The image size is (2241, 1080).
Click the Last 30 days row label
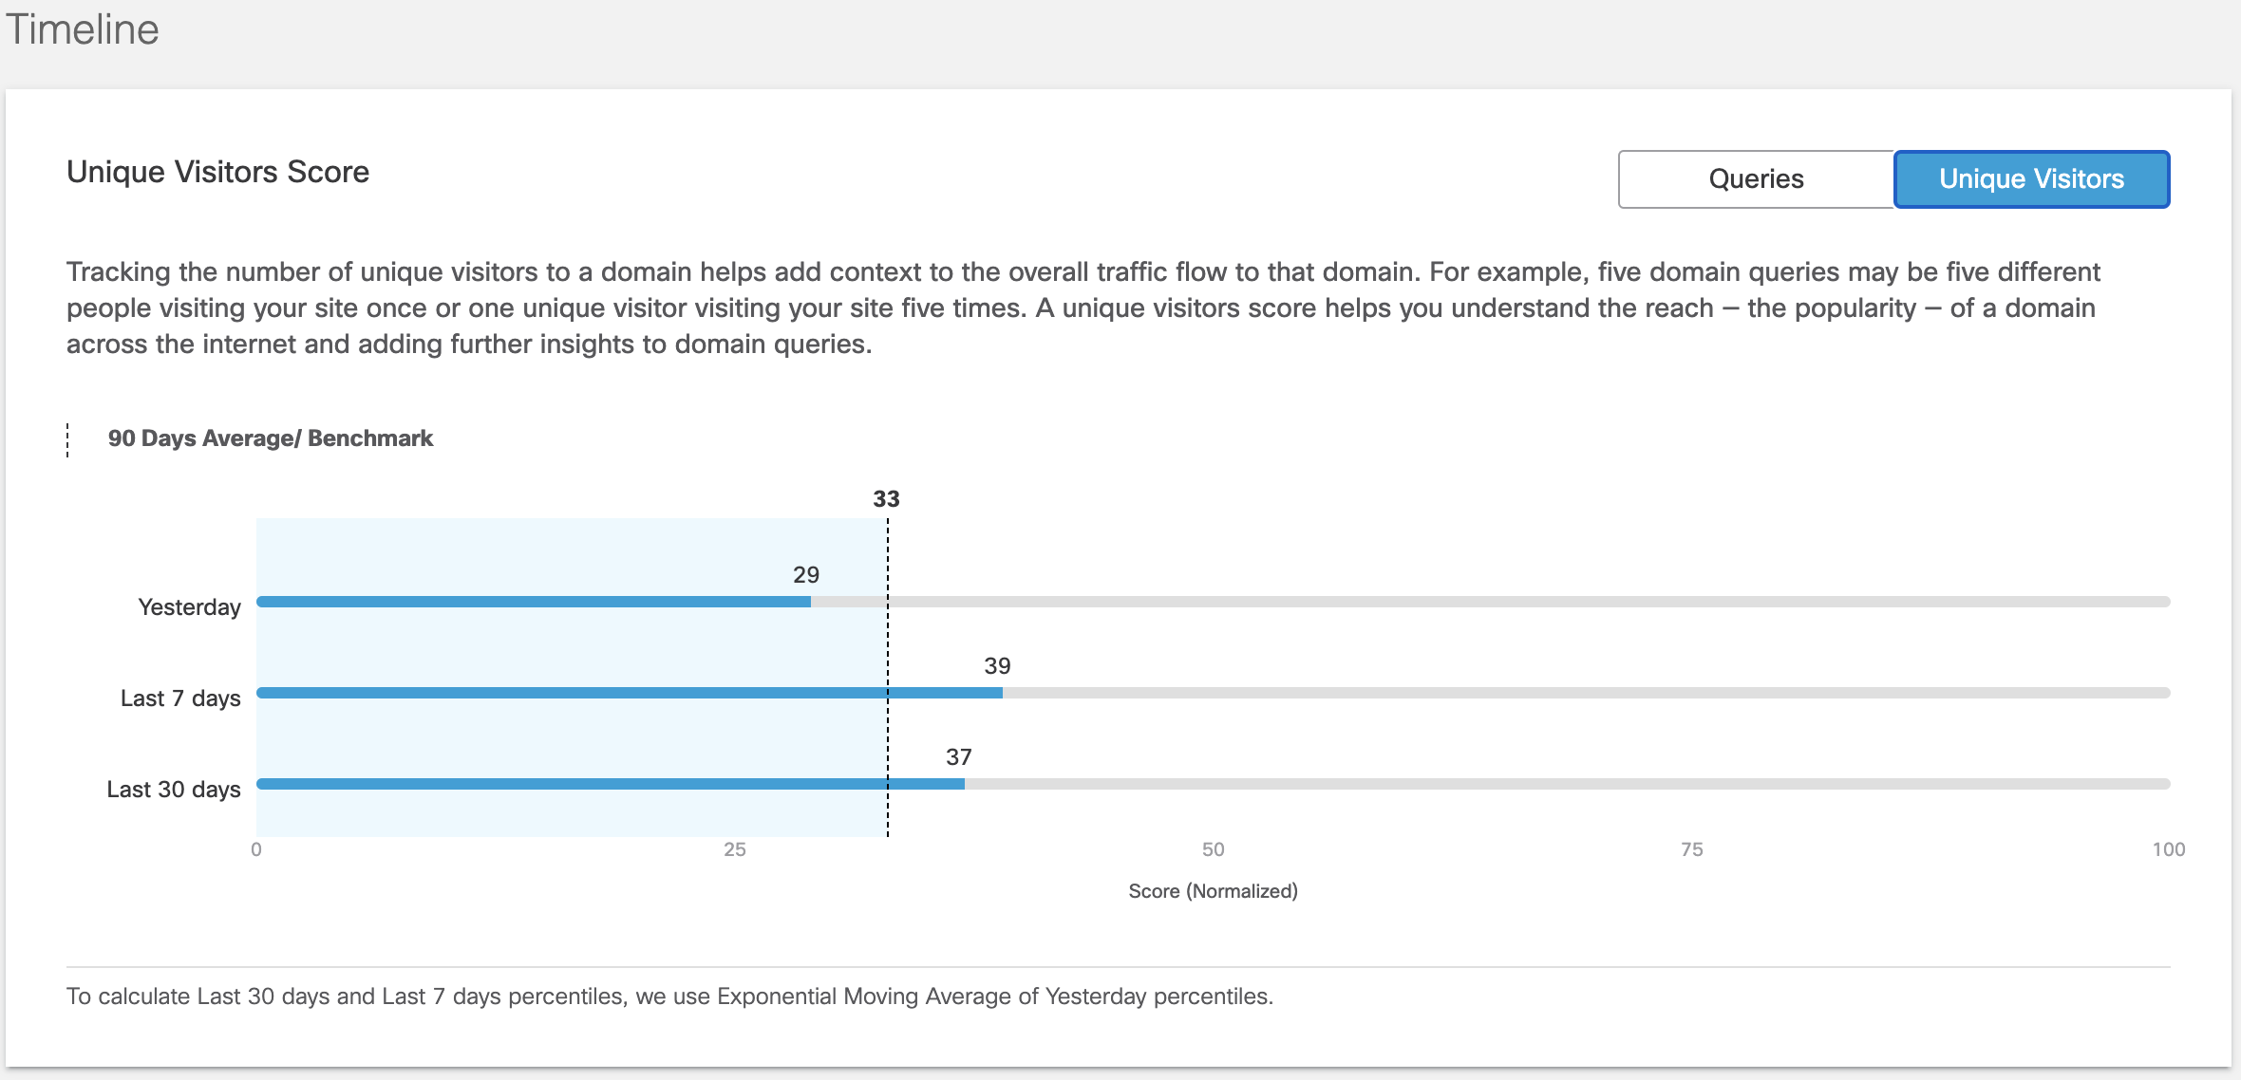(174, 790)
